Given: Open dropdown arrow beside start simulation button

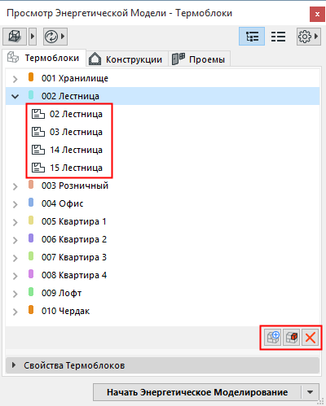Looking at the screenshot, I should point(310,392).
